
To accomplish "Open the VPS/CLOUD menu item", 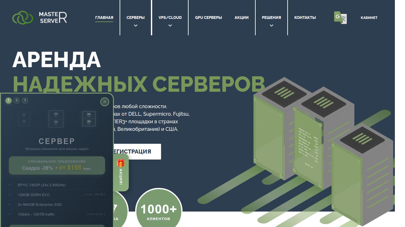I will tap(170, 18).
